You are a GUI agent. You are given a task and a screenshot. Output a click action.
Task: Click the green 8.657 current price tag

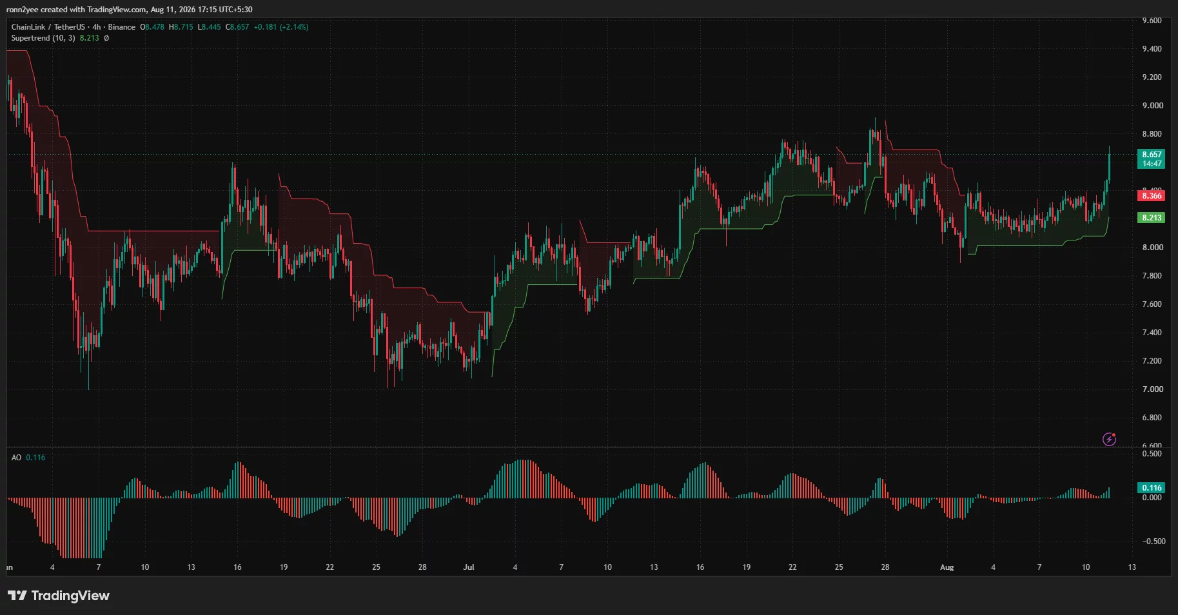[x=1152, y=155]
